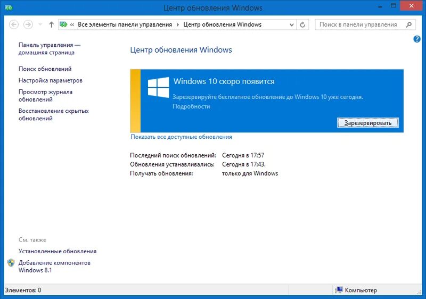Click 'Компьютер' label in status bar
The image size is (426, 299).
(x=361, y=290)
